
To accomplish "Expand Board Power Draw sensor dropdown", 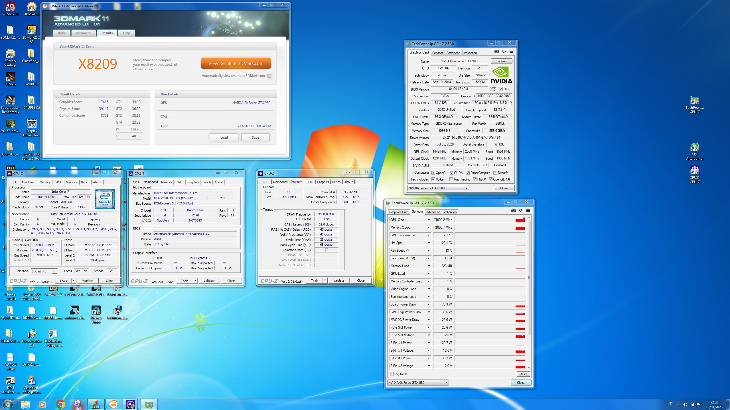I will click(428, 304).
